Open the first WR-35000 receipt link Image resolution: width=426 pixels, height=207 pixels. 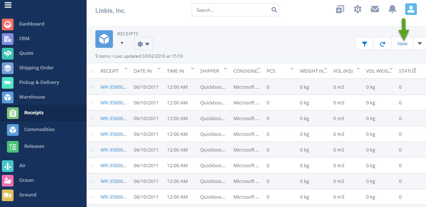113,87
